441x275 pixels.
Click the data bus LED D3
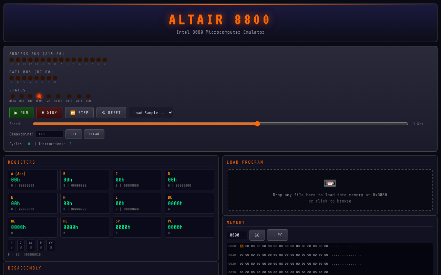pyautogui.click(x=37, y=78)
